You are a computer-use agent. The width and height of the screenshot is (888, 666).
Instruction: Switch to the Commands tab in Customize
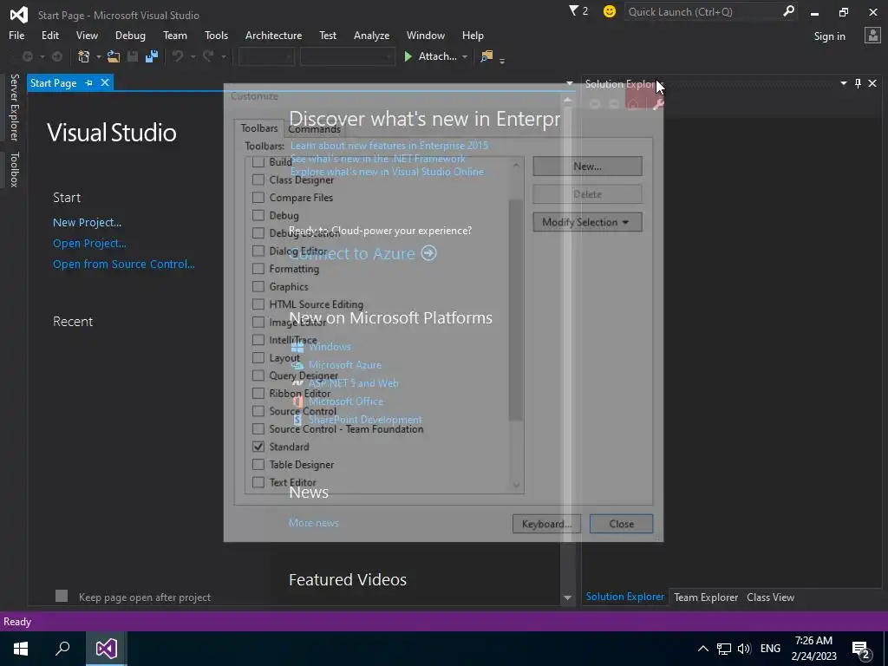click(314, 128)
